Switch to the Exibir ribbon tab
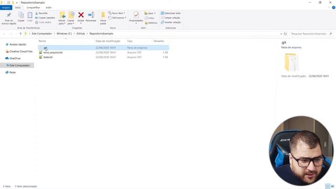This screenshot has width=336, height=189. pyautogui.click(x=49, y=7)
